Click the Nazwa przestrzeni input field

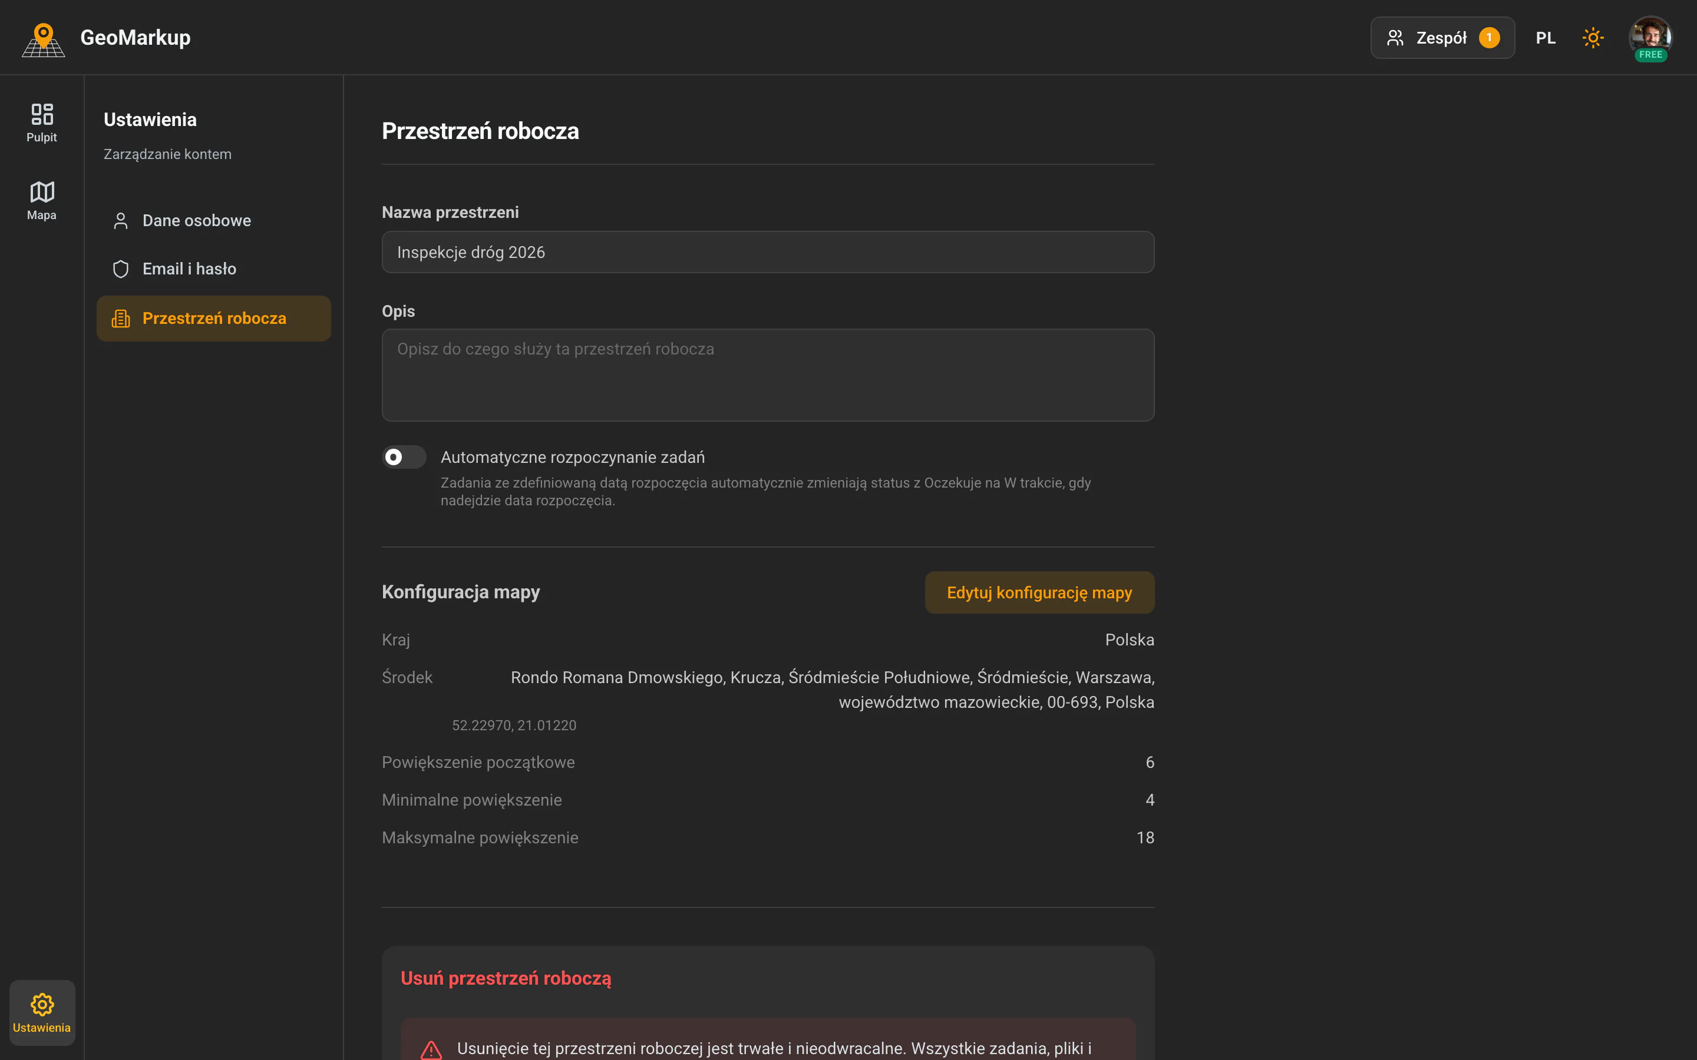click(x=768, y=253)
